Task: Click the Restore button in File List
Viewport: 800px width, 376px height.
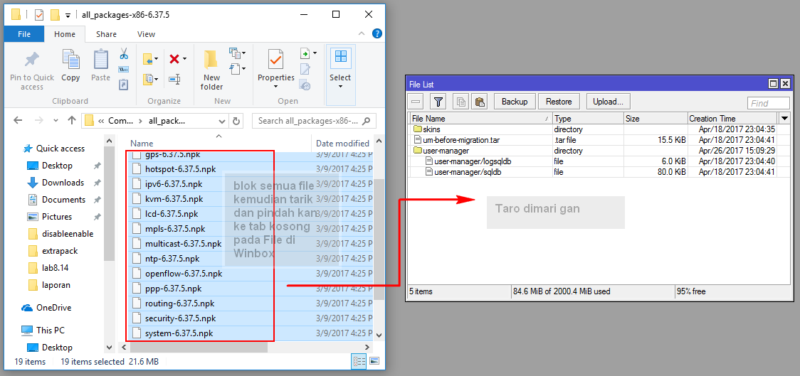Action: pos(559,102)
